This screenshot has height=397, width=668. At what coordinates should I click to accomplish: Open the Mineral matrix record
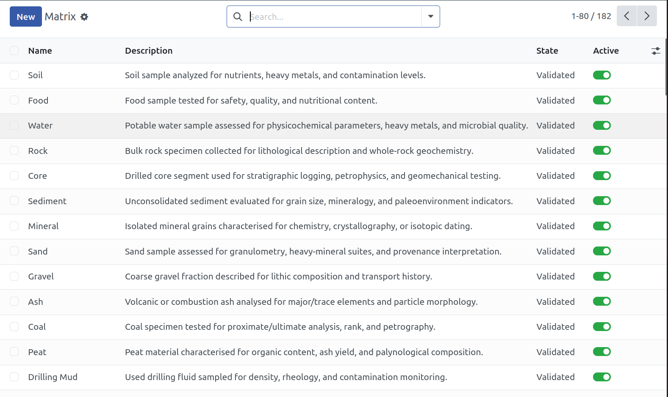[43, 226]
